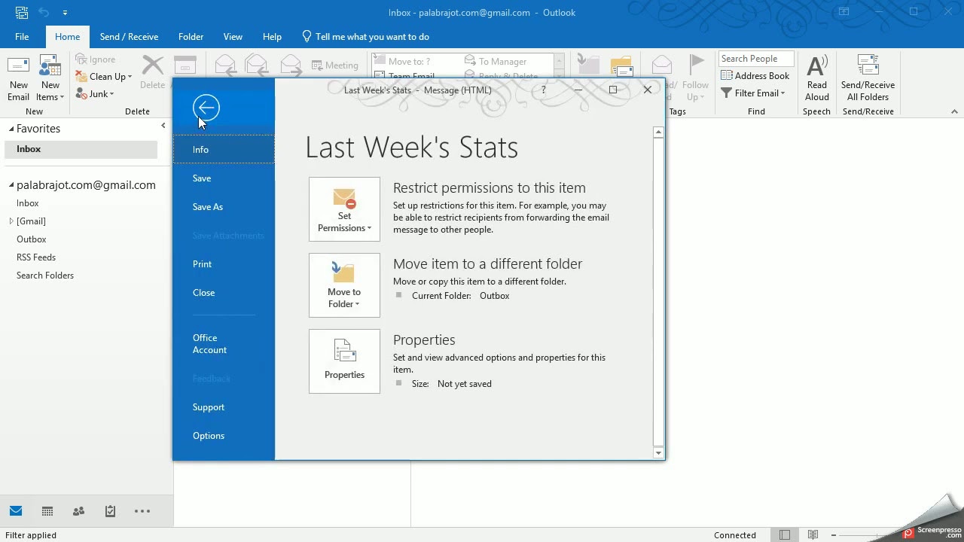Open Clean Up dropdown

click(104, 76)
